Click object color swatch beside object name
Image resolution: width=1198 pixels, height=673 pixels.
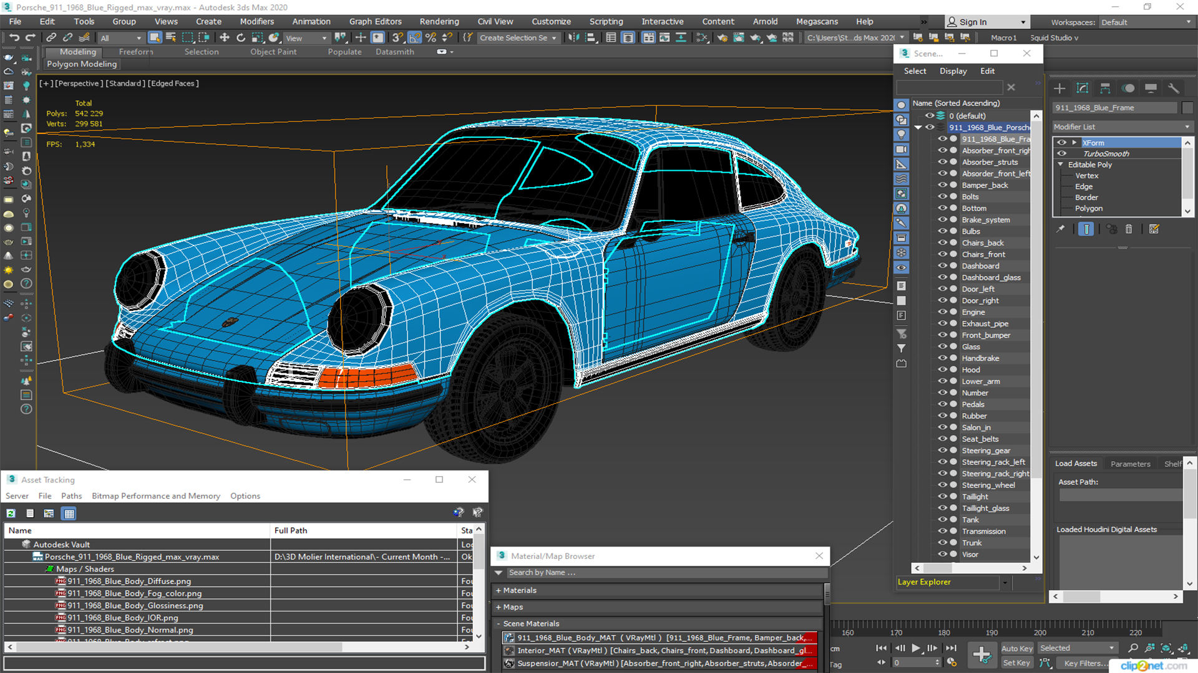click(1187, 108)
